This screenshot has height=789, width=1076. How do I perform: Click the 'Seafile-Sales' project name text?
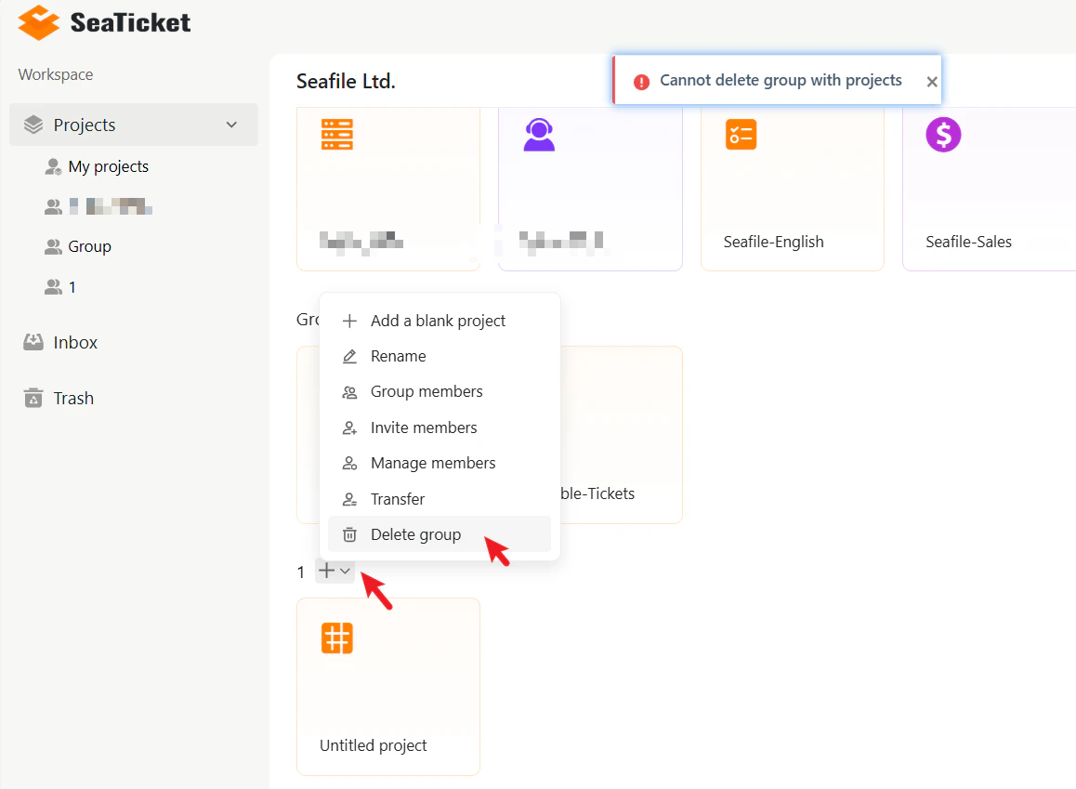[x=968, y=242]
